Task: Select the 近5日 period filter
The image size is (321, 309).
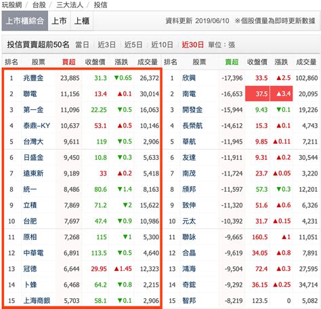Action: pyautogui.click(x=133, y=45)
